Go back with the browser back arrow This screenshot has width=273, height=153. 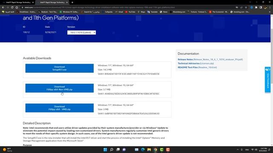[x=3, y=8]
